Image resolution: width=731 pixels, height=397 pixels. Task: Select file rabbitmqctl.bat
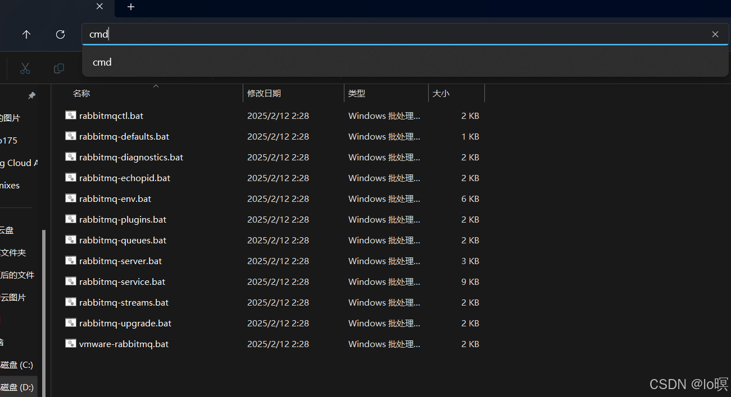click(111, 116)
